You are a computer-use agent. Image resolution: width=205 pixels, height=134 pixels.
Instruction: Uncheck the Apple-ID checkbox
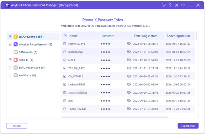10,60
